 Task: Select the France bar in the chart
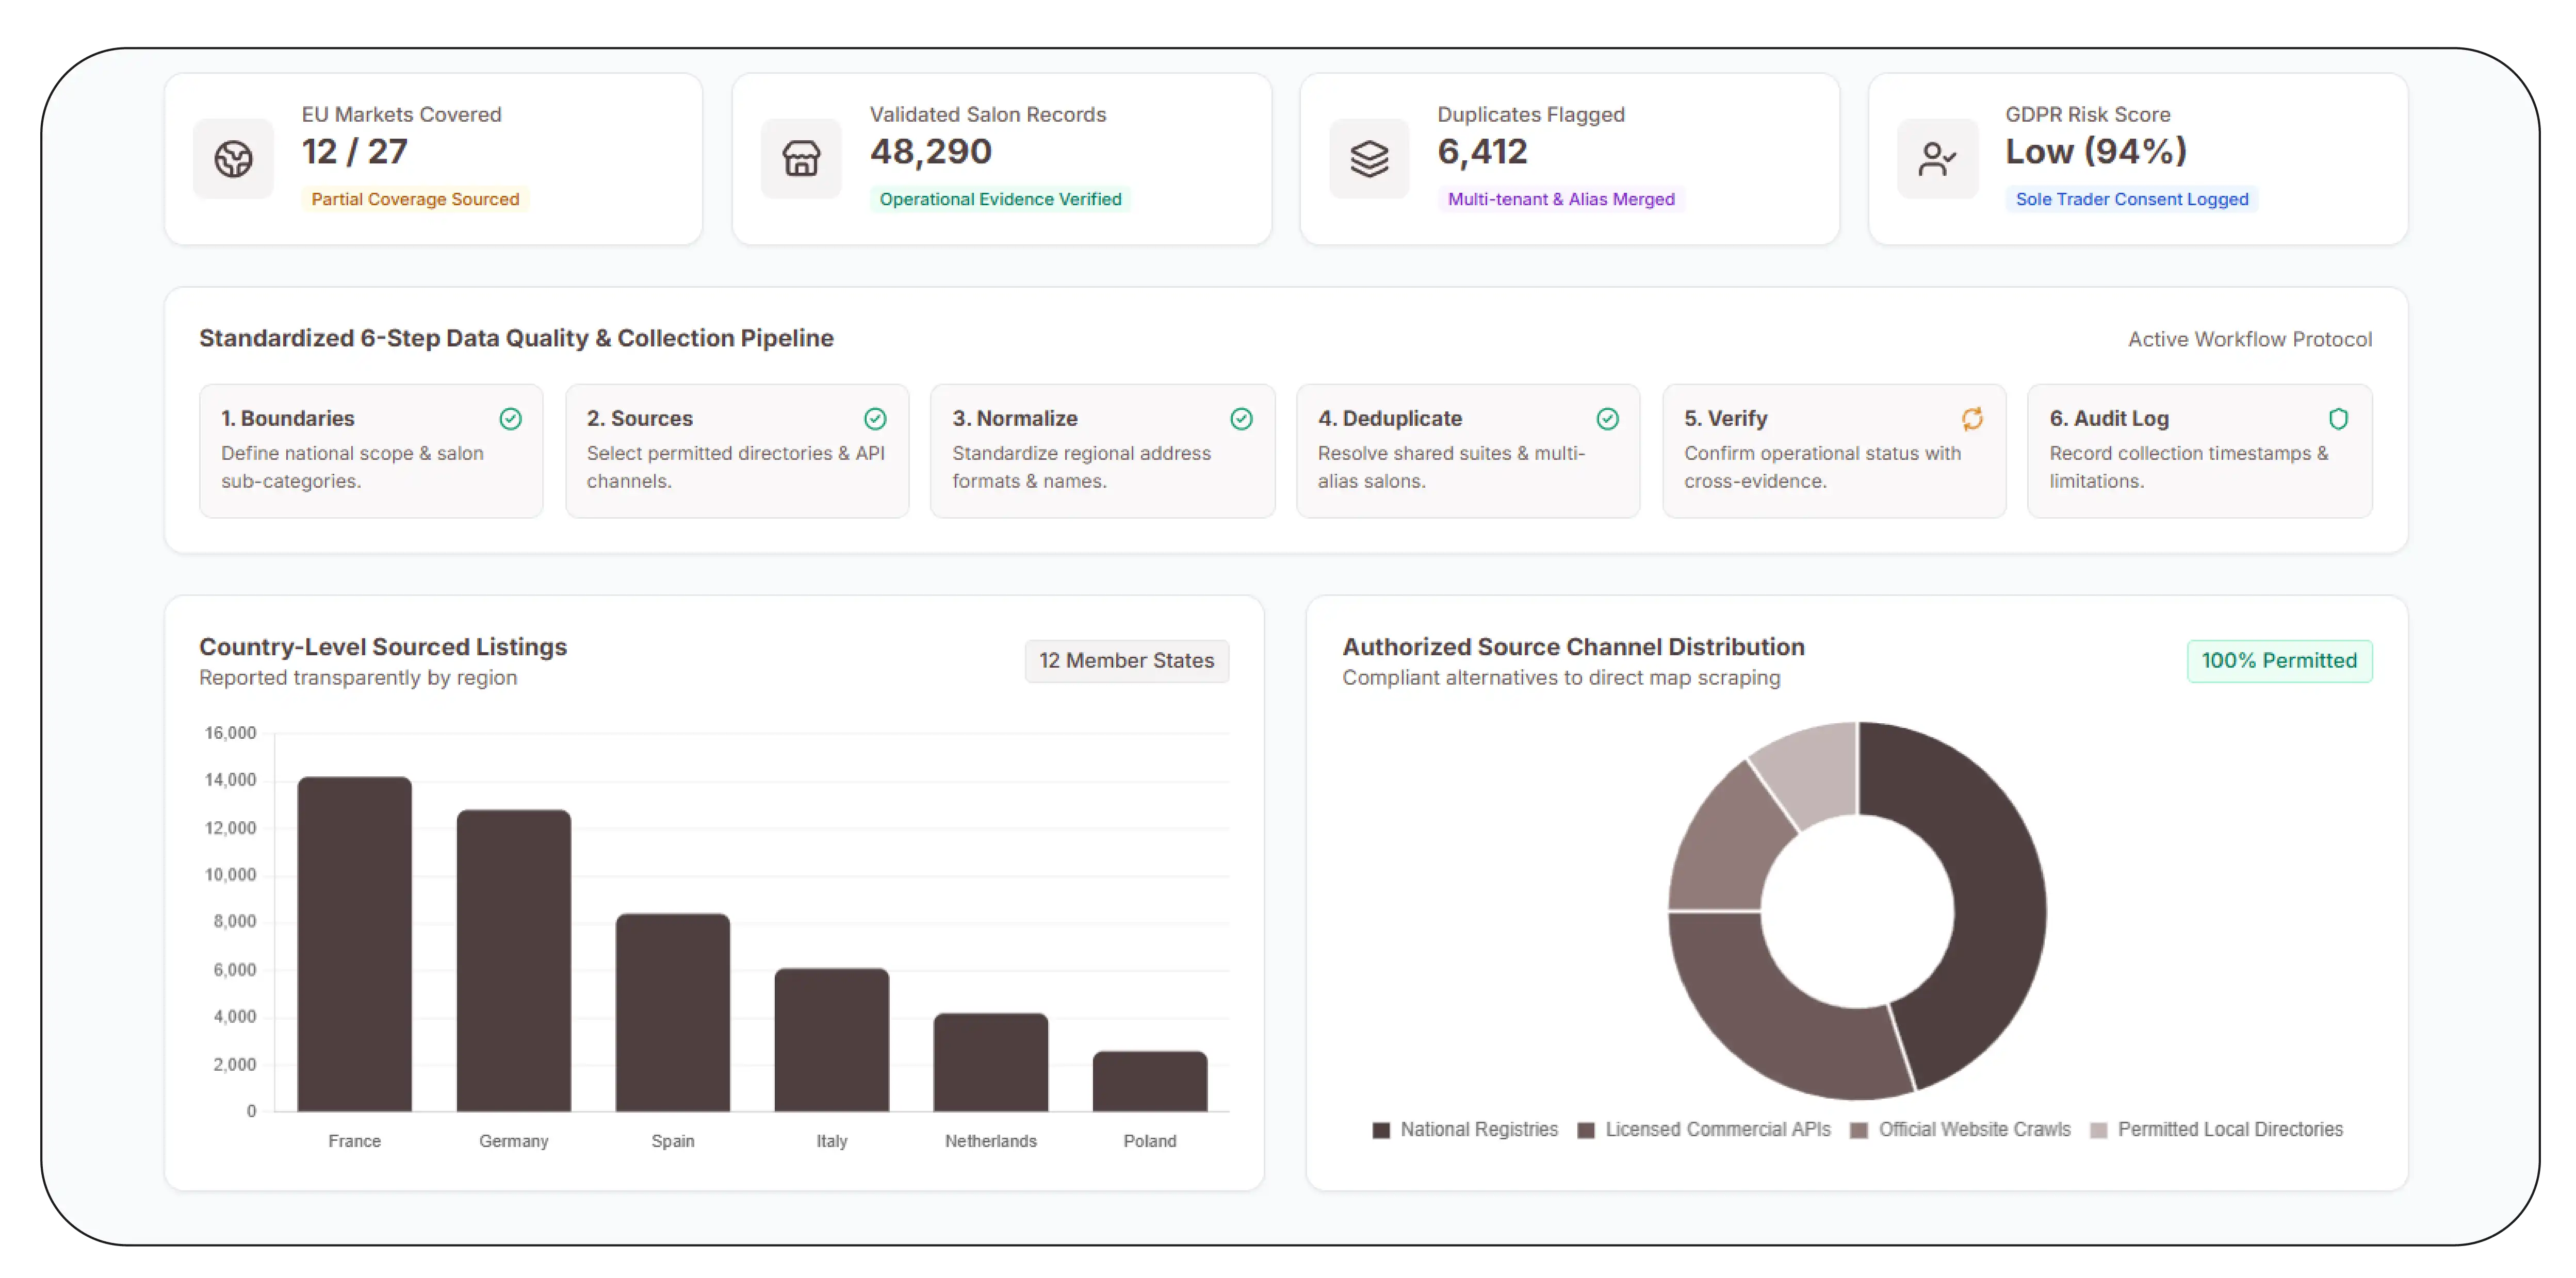(354, 943)
